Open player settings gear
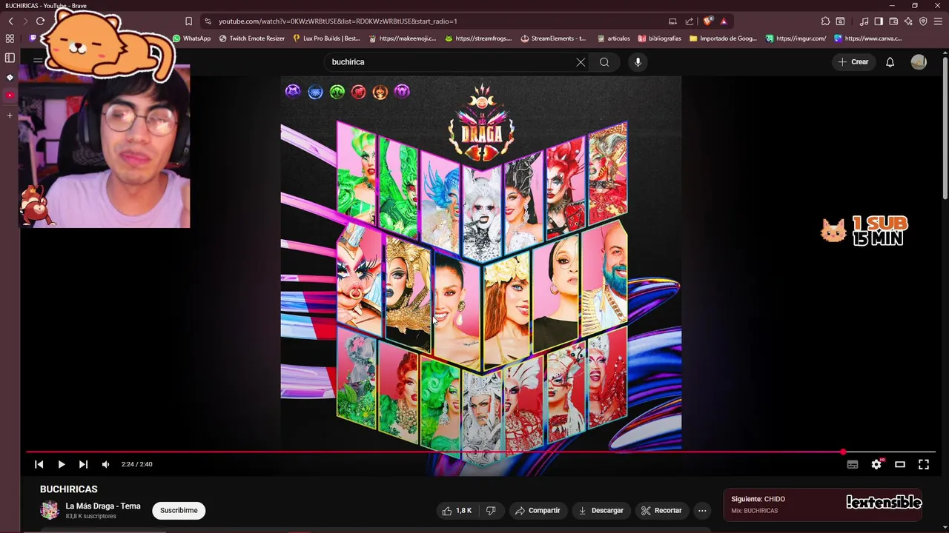 [876, 464]
